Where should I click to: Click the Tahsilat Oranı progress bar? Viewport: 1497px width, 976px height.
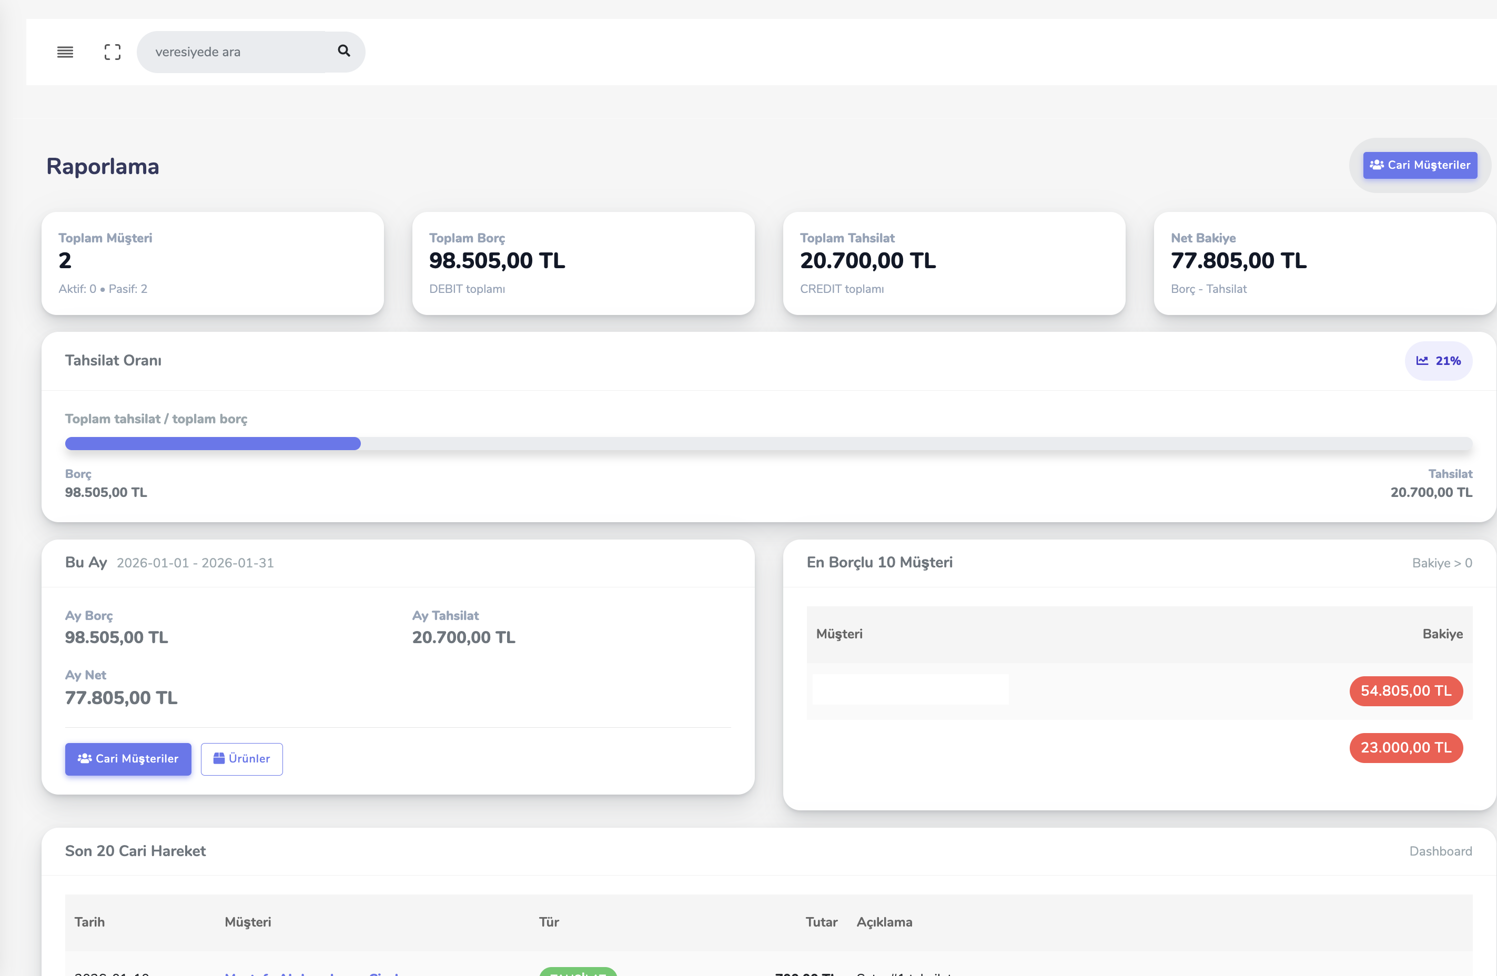coord(767,444)
